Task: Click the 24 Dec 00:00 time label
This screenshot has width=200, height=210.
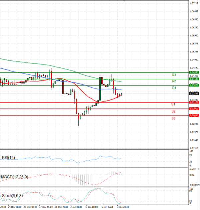Action: (15, 207)
